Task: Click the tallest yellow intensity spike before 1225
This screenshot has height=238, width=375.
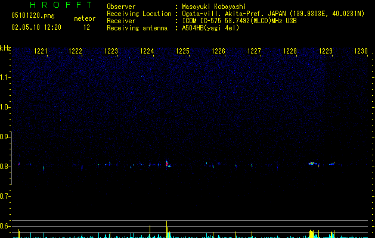Action: coord(167,229)
